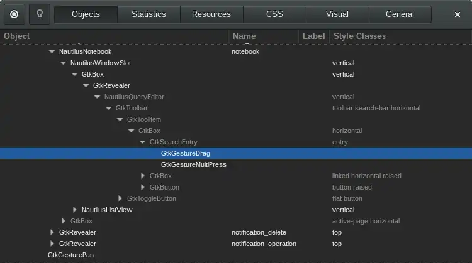This screenshot has height=263, width=472.
Task: Collapse the NautilusQueryEditor arrow
Action: (x=97, y=97)
